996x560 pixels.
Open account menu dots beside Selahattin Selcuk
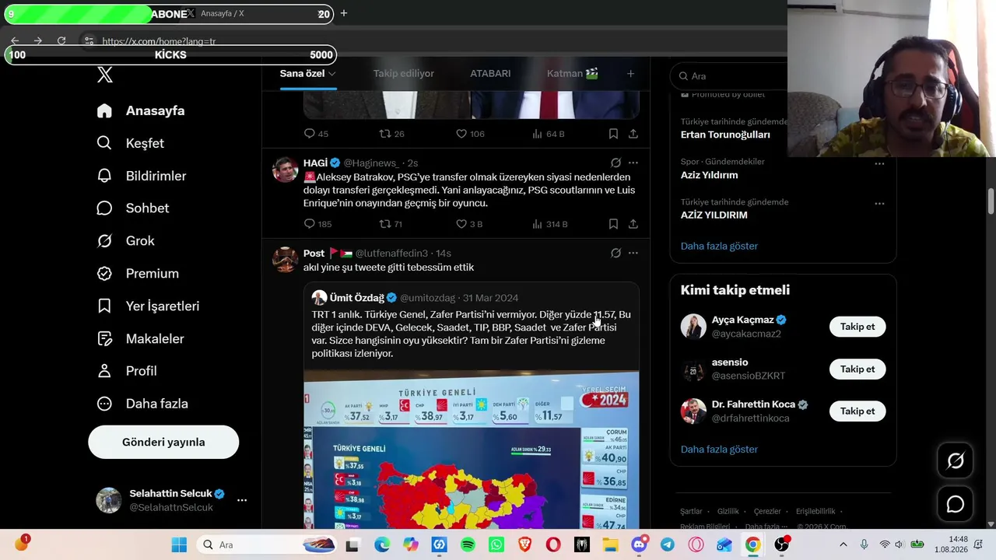pos(242,500)
